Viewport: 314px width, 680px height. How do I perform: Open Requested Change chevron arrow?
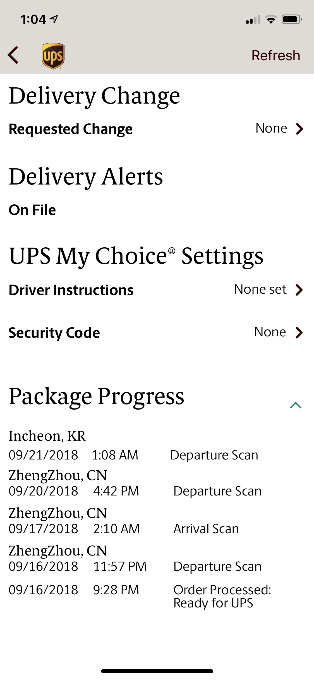pyautogui.click(x=299, y=129)
